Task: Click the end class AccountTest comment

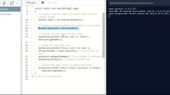Action: coord(48,76)
